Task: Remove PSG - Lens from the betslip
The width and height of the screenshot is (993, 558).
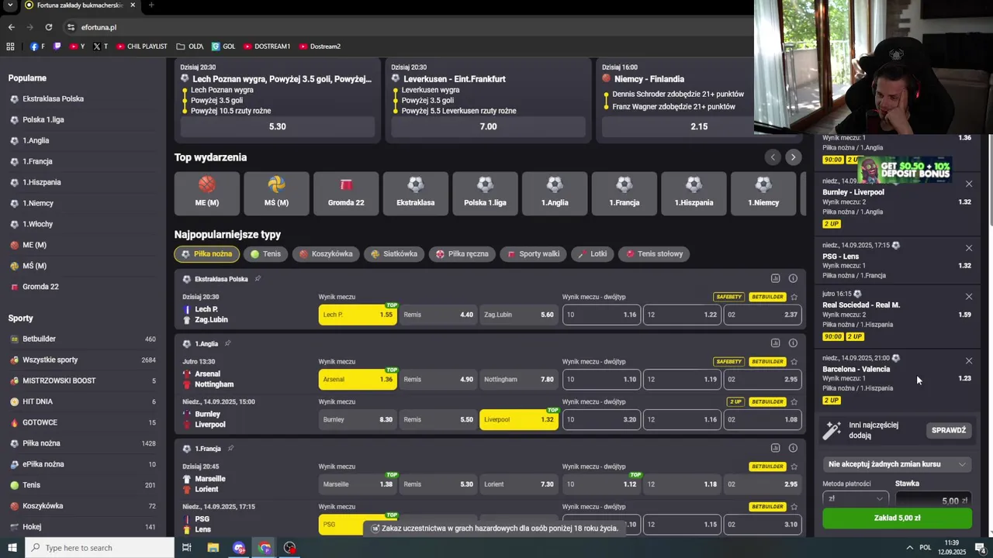Action: click(x=969, y=248)
